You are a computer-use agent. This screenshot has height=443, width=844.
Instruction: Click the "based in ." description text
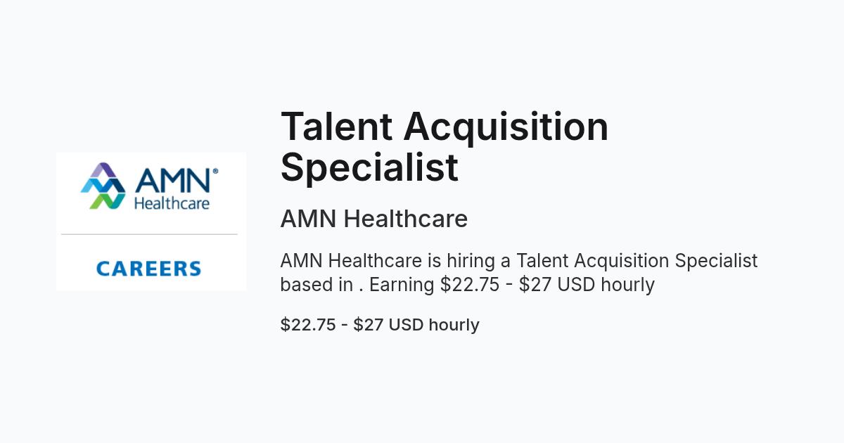pyautogui.click(x=322, y=285)
